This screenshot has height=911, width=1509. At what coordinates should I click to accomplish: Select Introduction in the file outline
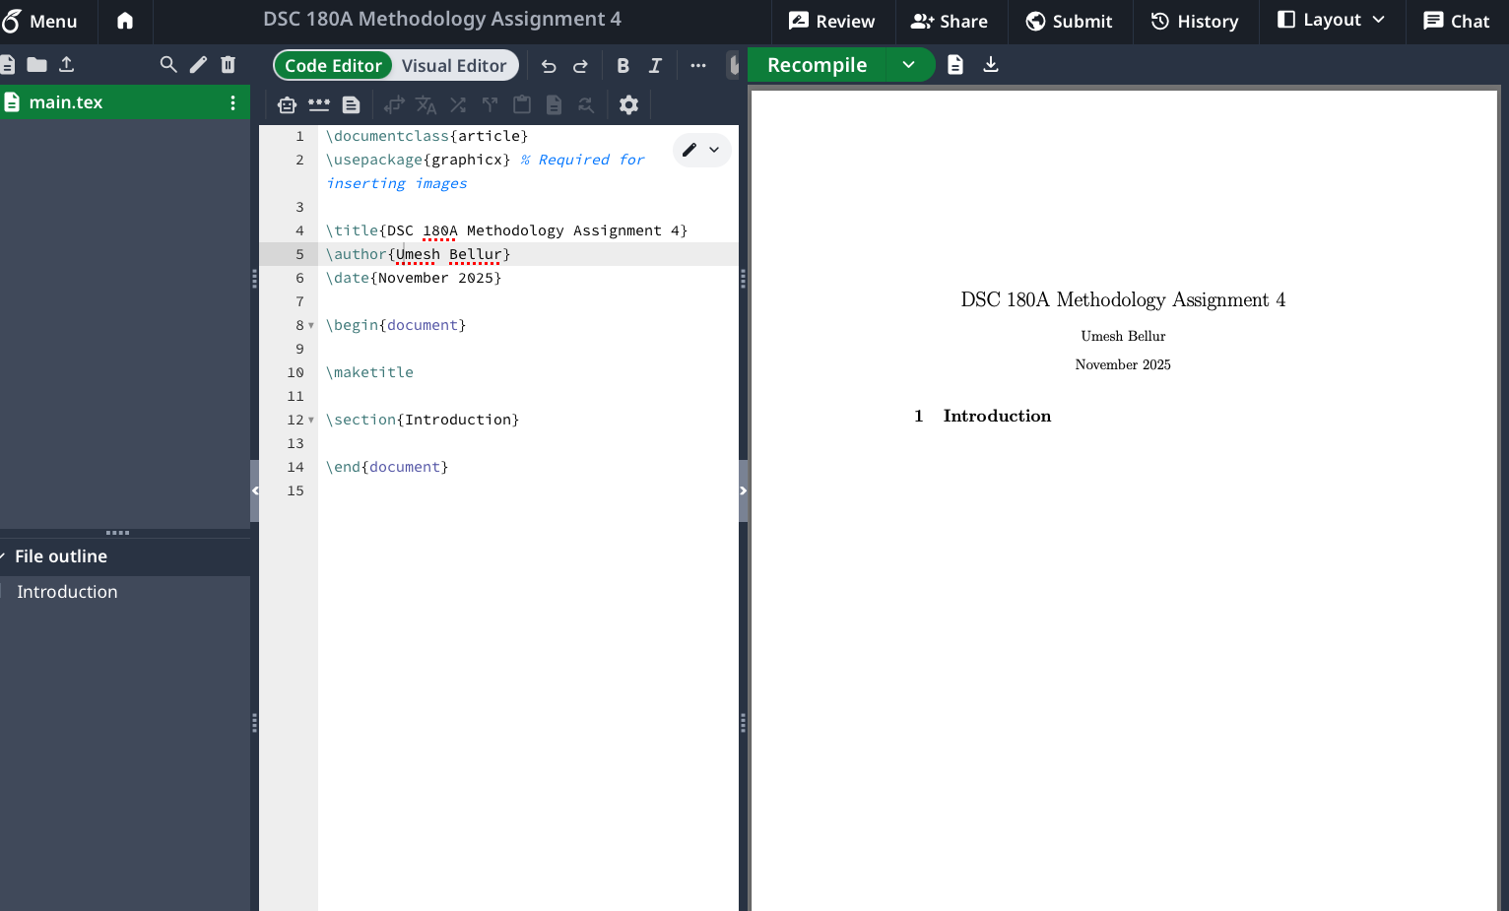[67, 592]
